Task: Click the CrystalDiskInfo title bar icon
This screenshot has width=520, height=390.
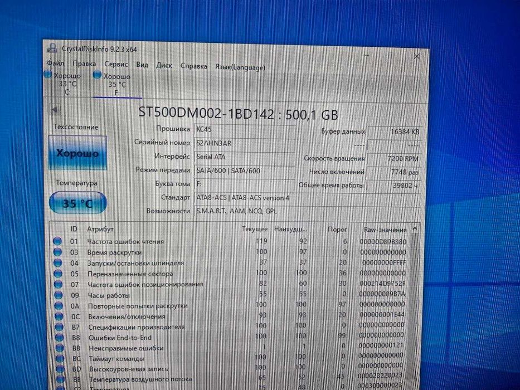Action: click(52, 48)
